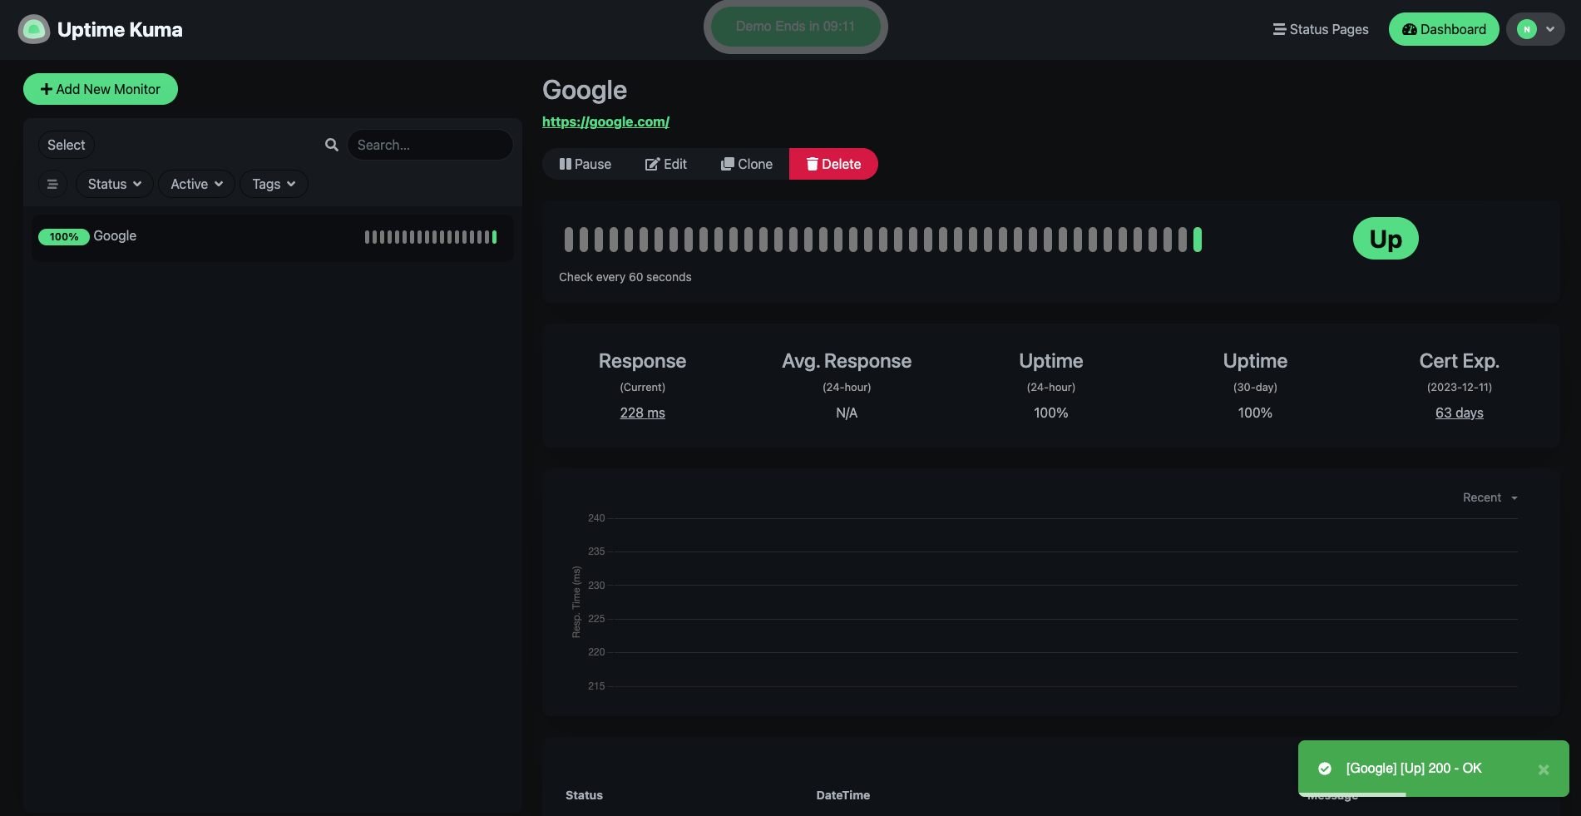Viewport: 1581px width, 816px height.
Task: Click the Check every 60 seconds text
Action: tap(625, 277)
